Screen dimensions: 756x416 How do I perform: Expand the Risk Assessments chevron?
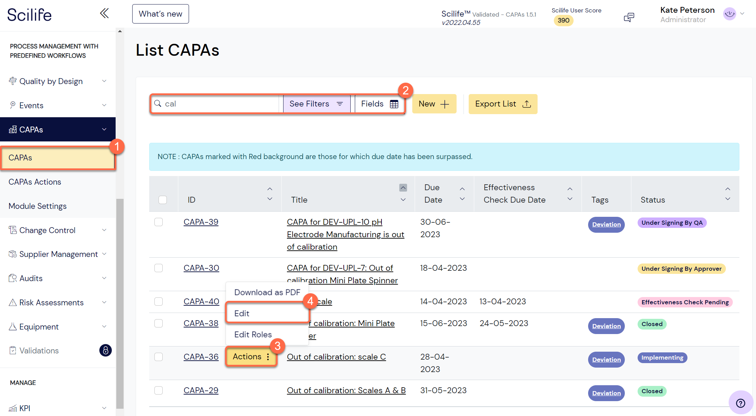tap(104, 302)
